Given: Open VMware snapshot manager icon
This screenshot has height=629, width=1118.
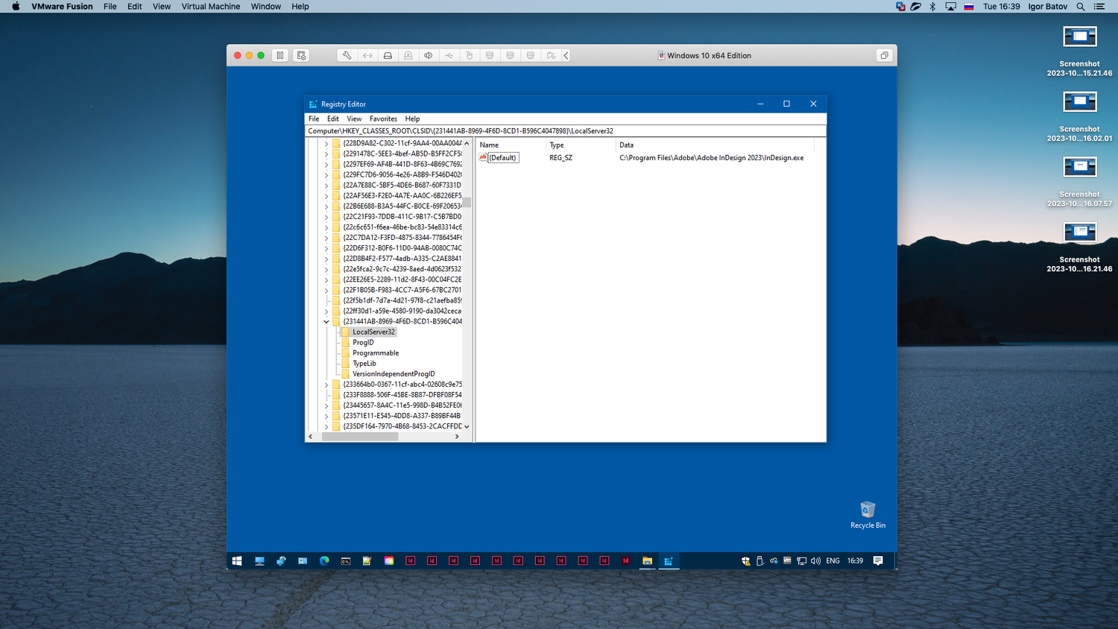Looking at the screenshot, I should [301, 55].
